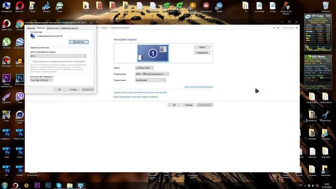The height and width of the screenshot is (189, 336).
Task: Click Отмена in the monitor properties dialog
Action: pos(73,90)
